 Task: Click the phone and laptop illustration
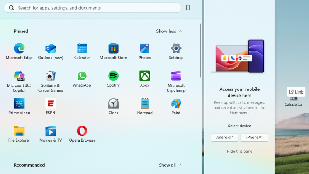click(238, 56)
